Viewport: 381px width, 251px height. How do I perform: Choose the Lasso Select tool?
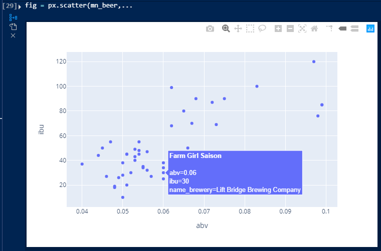tap(262, 28)
